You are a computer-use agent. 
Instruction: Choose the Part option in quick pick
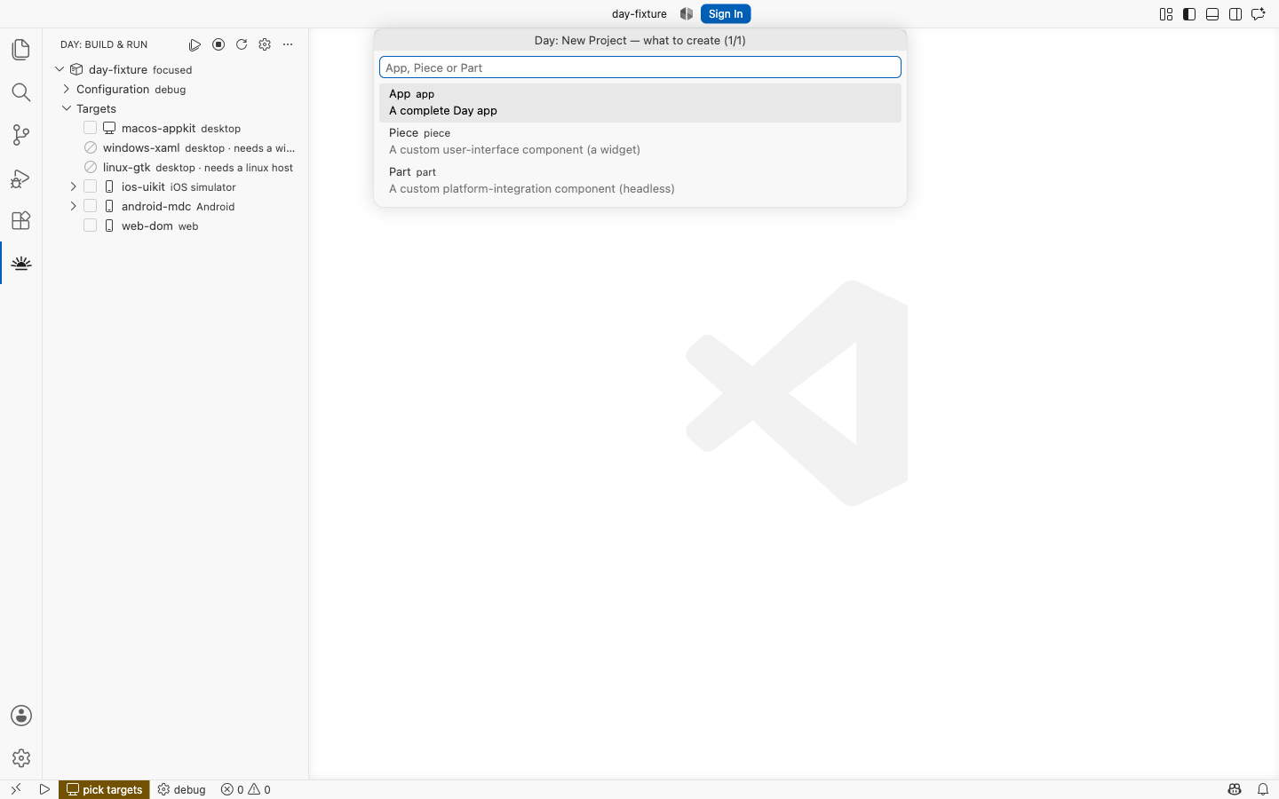[x=640, y=180]
